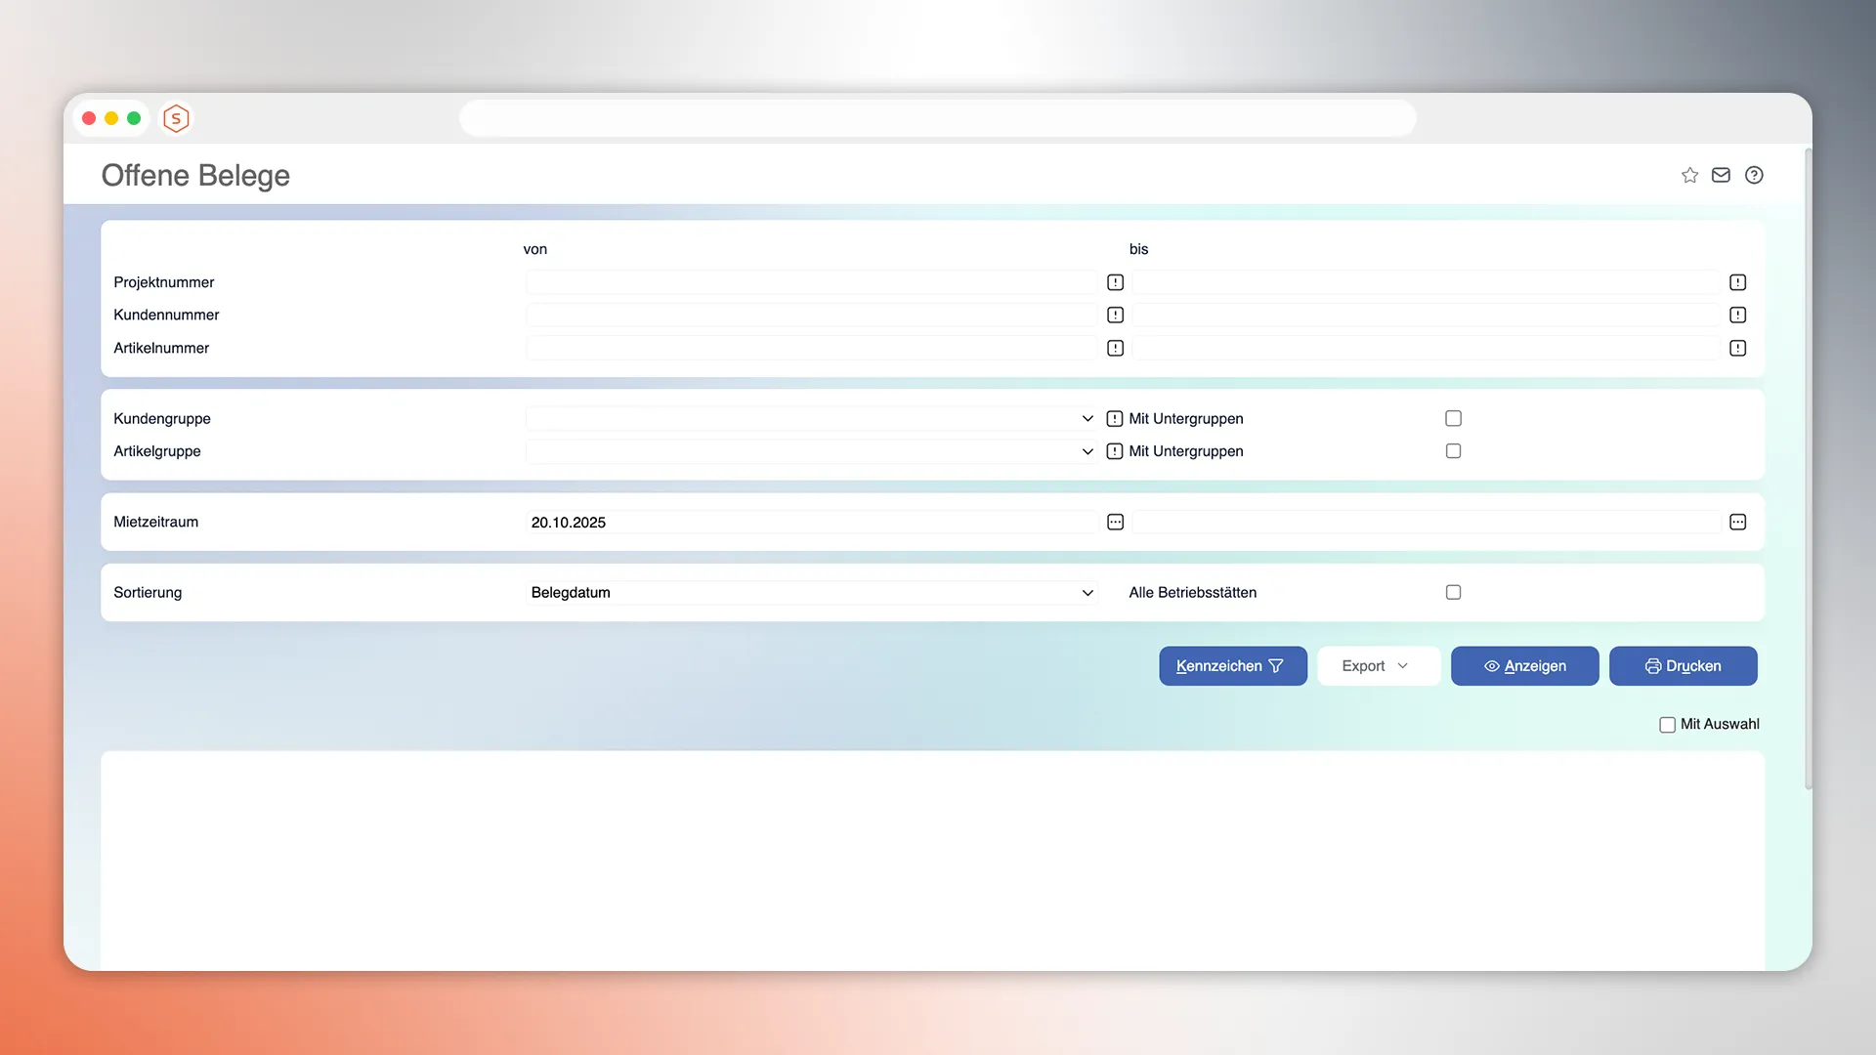The height and width of the screenshot is (1055, 1876).
Task: Click lookup icon next to Projektnummer von field
Action: click(1115, 282)
